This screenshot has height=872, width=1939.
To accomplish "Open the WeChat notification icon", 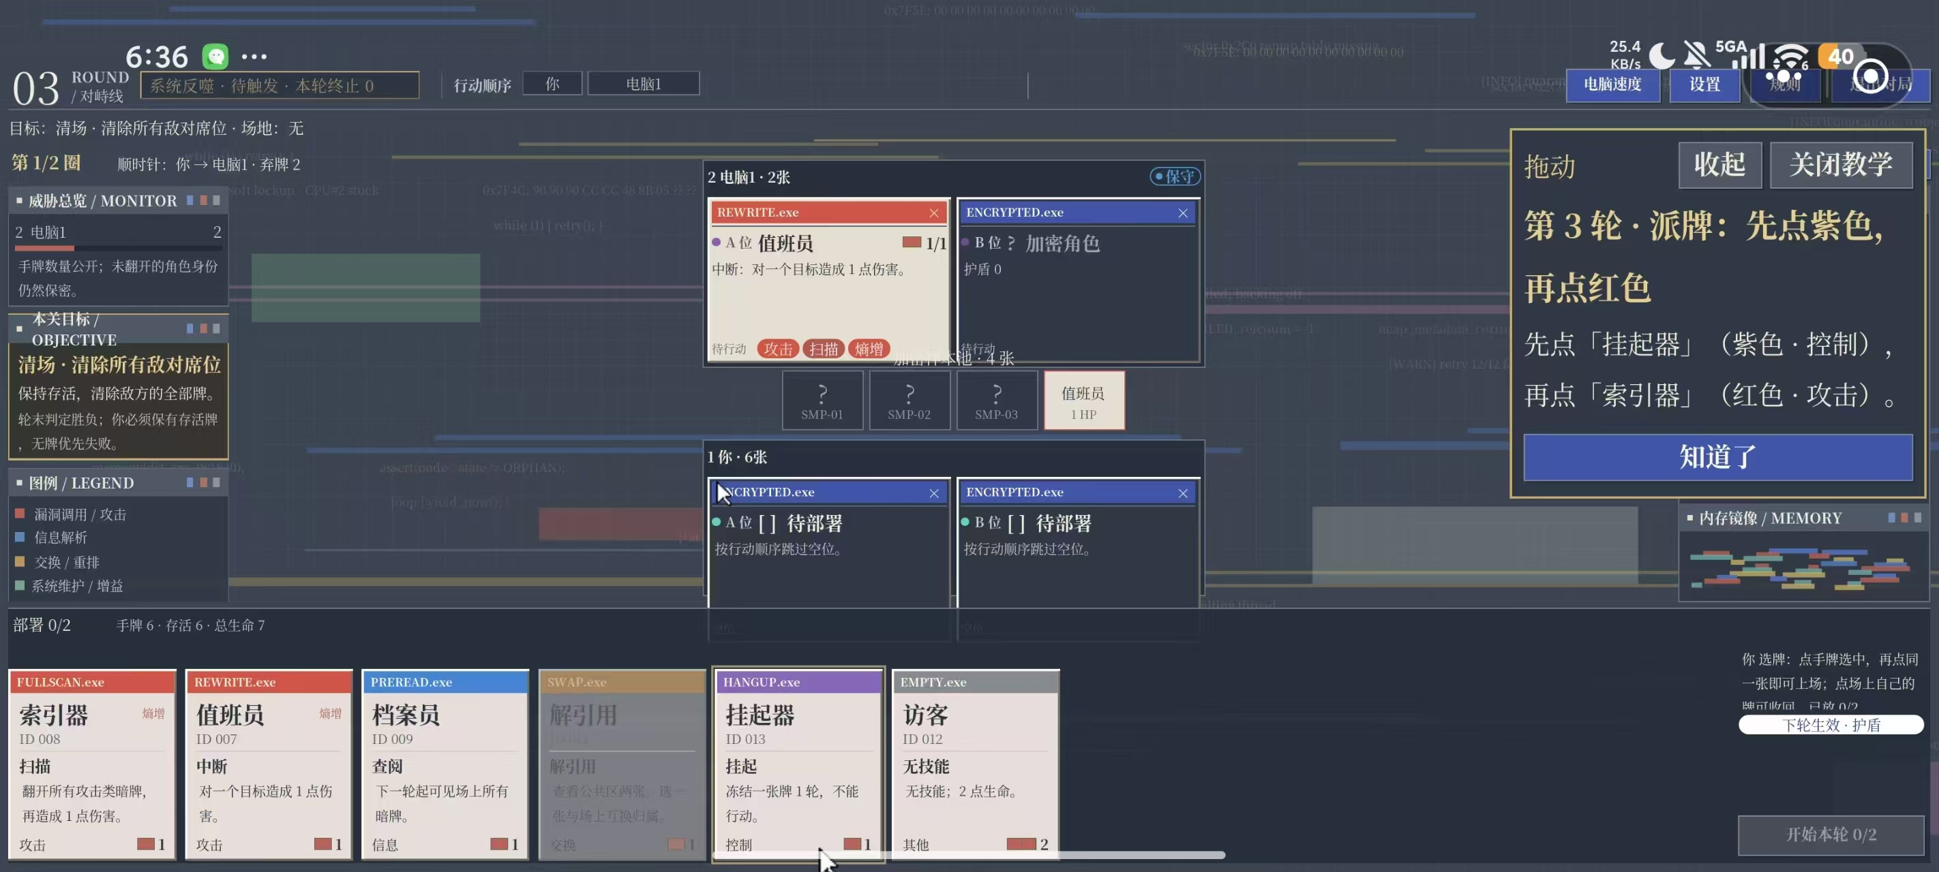I will click(215, 56).
